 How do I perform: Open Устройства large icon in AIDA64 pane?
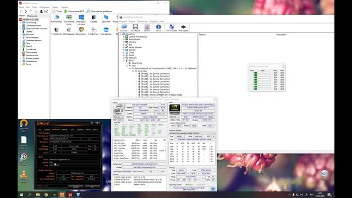pos(56,31)
